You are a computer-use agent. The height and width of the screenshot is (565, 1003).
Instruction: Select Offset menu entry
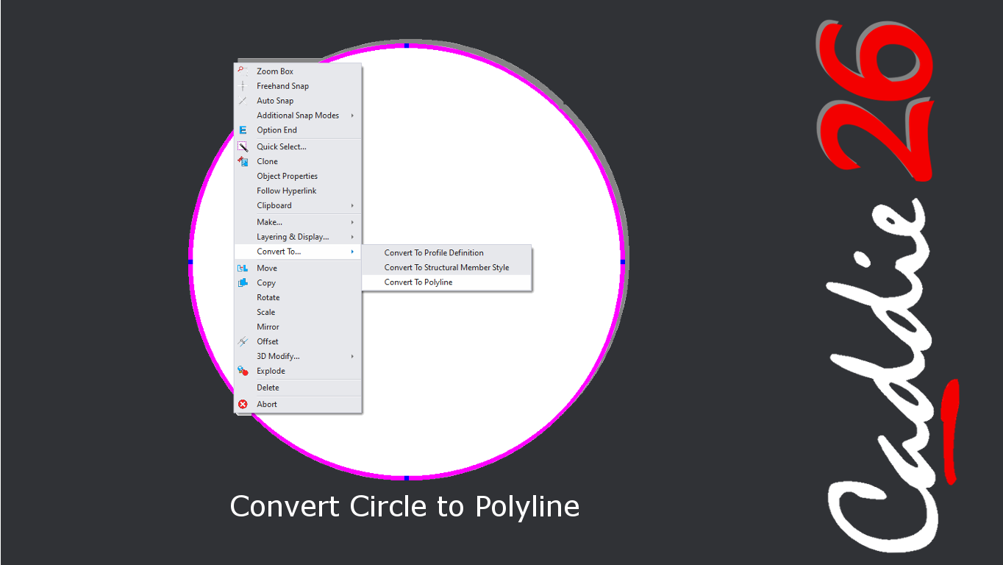[298, 341]
